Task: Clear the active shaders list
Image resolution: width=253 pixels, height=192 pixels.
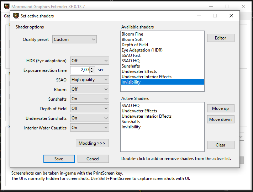Action: point(221,145)
